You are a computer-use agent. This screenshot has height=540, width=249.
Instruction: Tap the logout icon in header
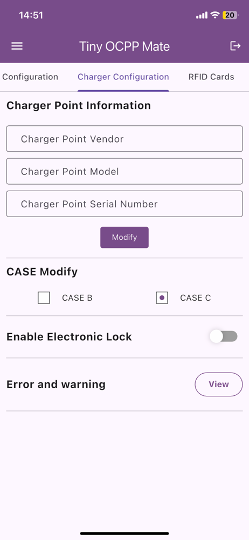(x=235, y=46)
